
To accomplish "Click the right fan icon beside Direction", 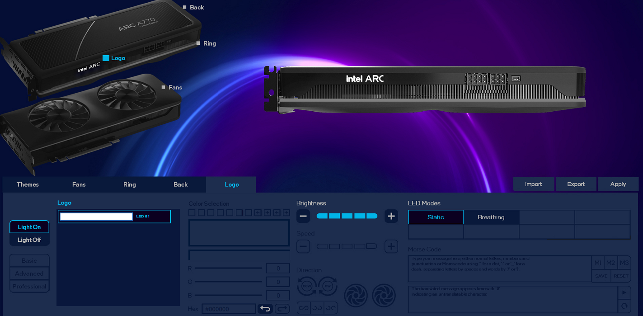I will coord(384,295).
